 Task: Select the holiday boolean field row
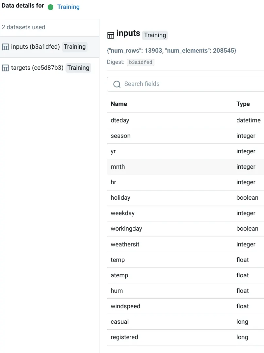185,198
